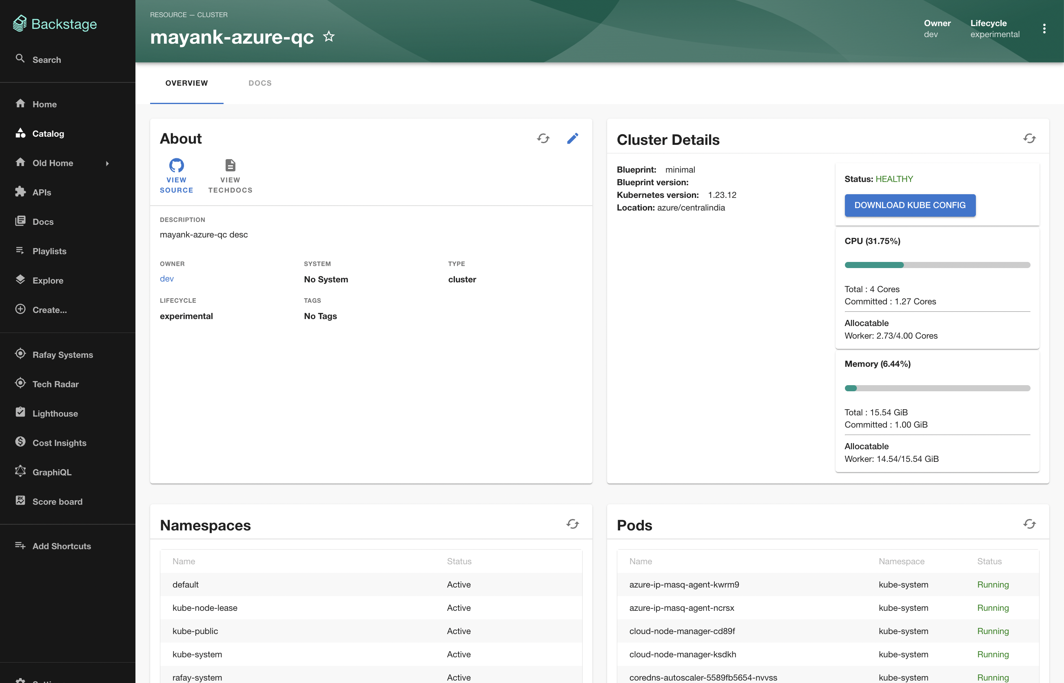
Task: Open View Source GitHub link
Action: point(176,175)
